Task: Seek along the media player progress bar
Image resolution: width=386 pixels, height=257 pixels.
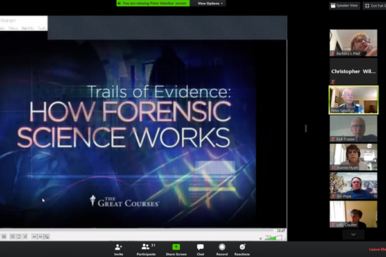Action: pyautogui.click(x=137, y=231)
